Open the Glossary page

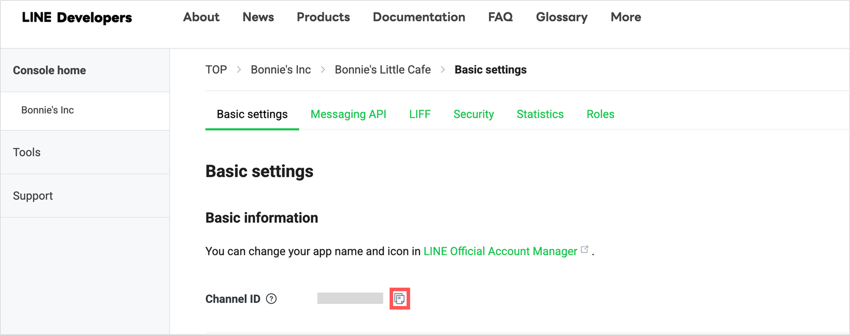click(562, 17)
